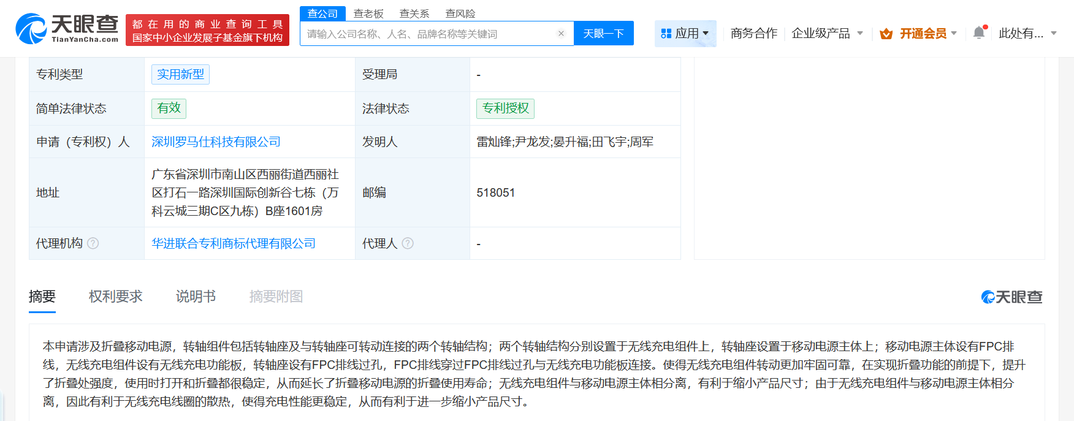Click the 有效 status tag
The height and width of the screenshot is (421, 1074).
point(169,108)
